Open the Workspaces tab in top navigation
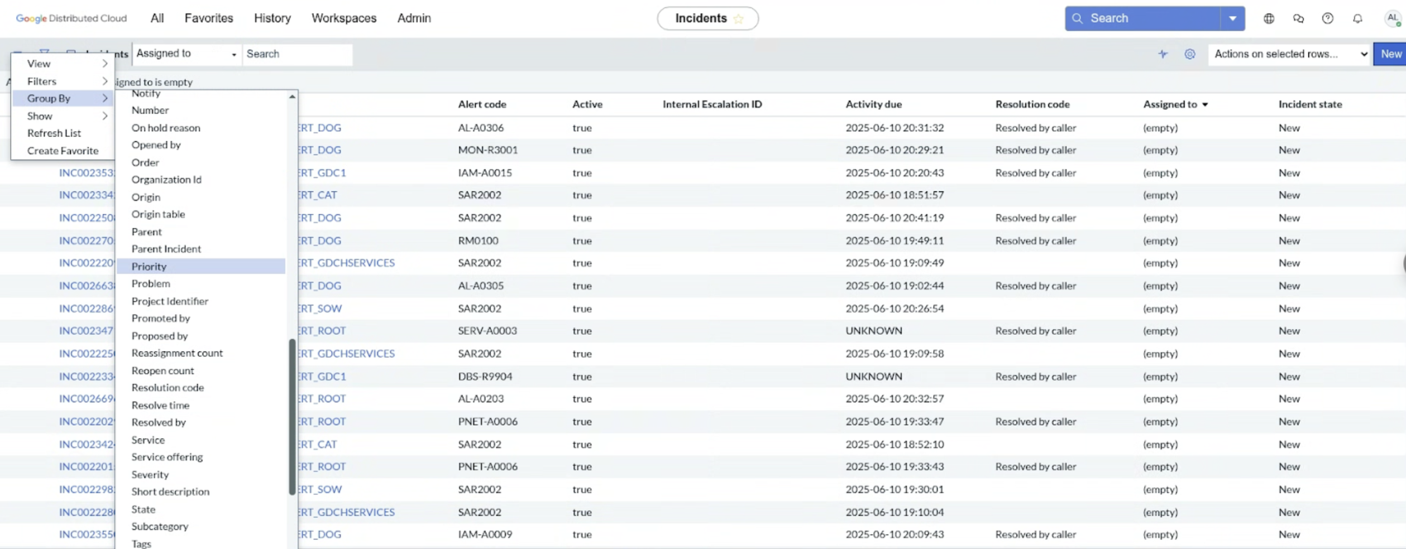Screen dimensions: 1406x549 pyautogui.click(x=343, y=18)
